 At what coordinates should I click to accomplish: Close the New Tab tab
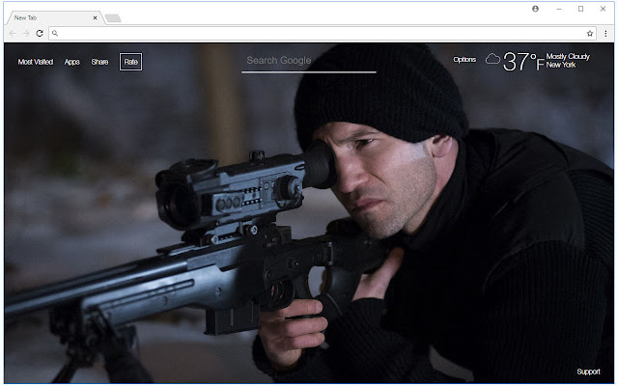95,17
